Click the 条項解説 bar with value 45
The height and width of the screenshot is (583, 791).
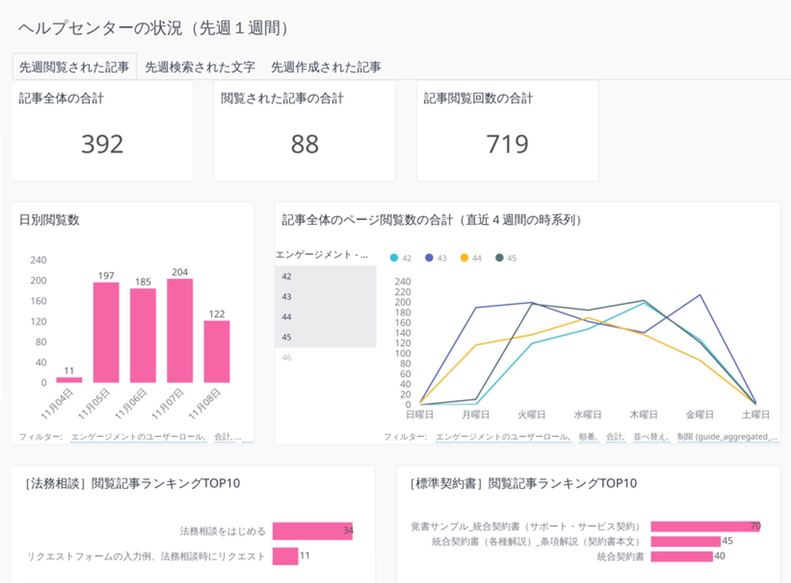click(686, 541)
